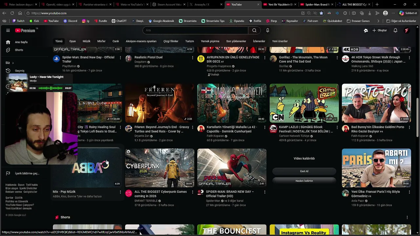Screen dimensions: 420x236
Task: Open browser settings three-dots menu
Action: (393, 13)
